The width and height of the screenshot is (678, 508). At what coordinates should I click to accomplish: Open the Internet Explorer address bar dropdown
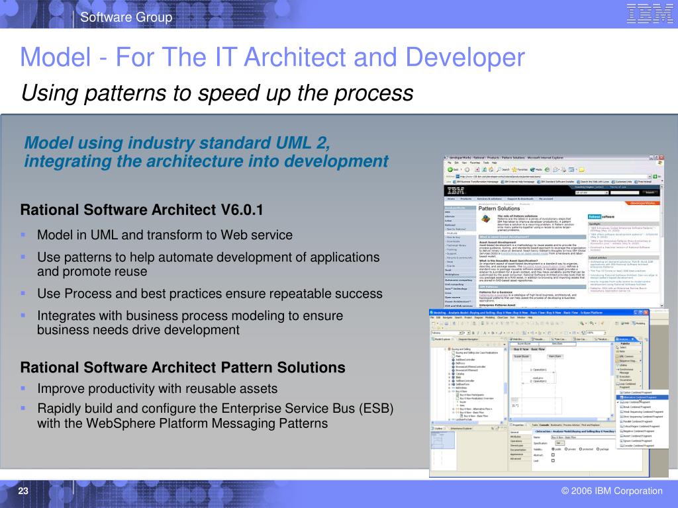coord(650,177)
